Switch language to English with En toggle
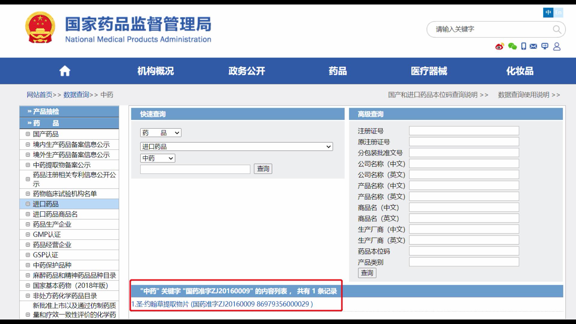 [x=559, y=13]
